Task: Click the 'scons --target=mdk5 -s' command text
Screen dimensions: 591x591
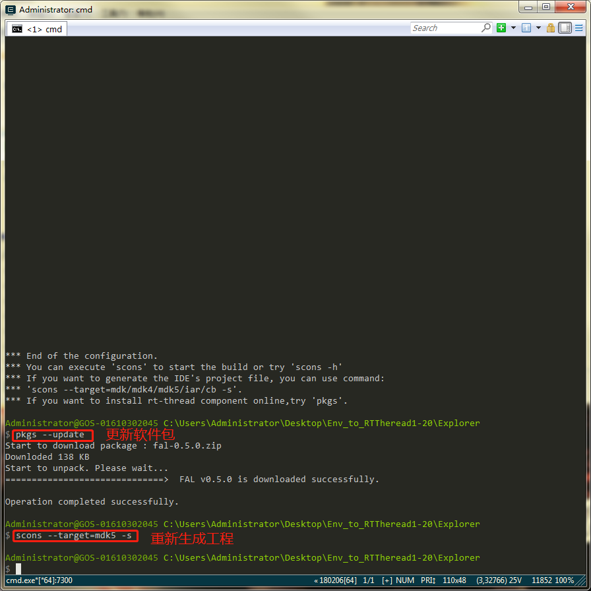Action: click(x=73, y=536)
